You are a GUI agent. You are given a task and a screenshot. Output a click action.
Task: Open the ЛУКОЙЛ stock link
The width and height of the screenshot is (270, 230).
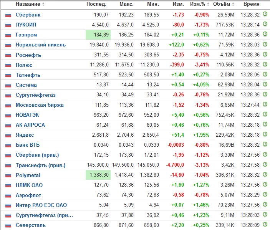click(26, 25)
